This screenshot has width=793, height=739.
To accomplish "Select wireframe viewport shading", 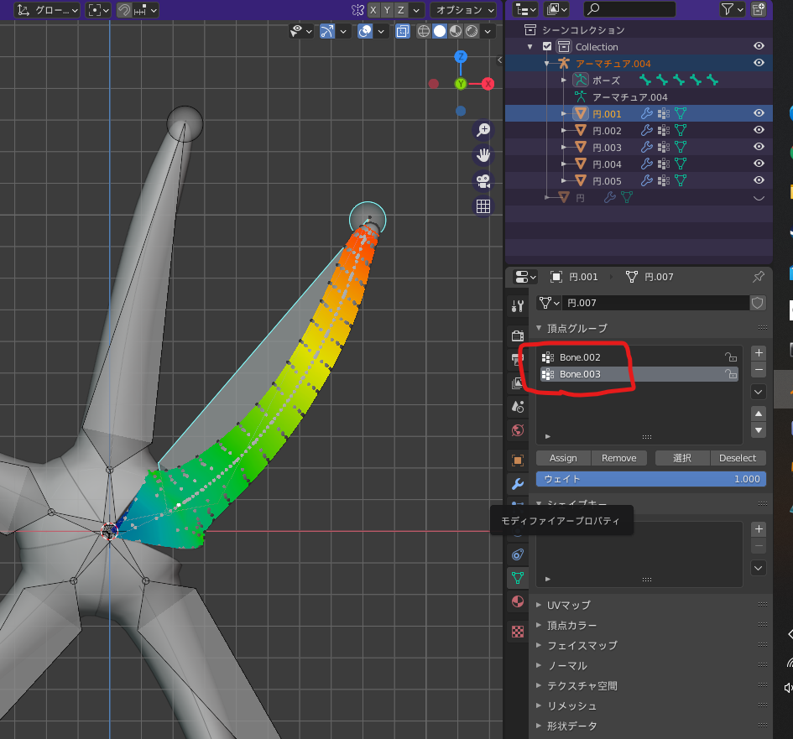I will [x=424, y=31].
